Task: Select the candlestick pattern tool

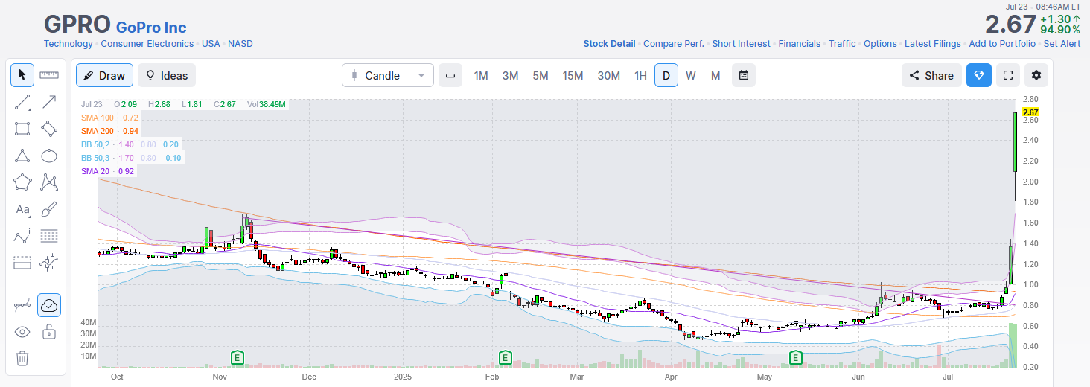Action: coord(49,263)
